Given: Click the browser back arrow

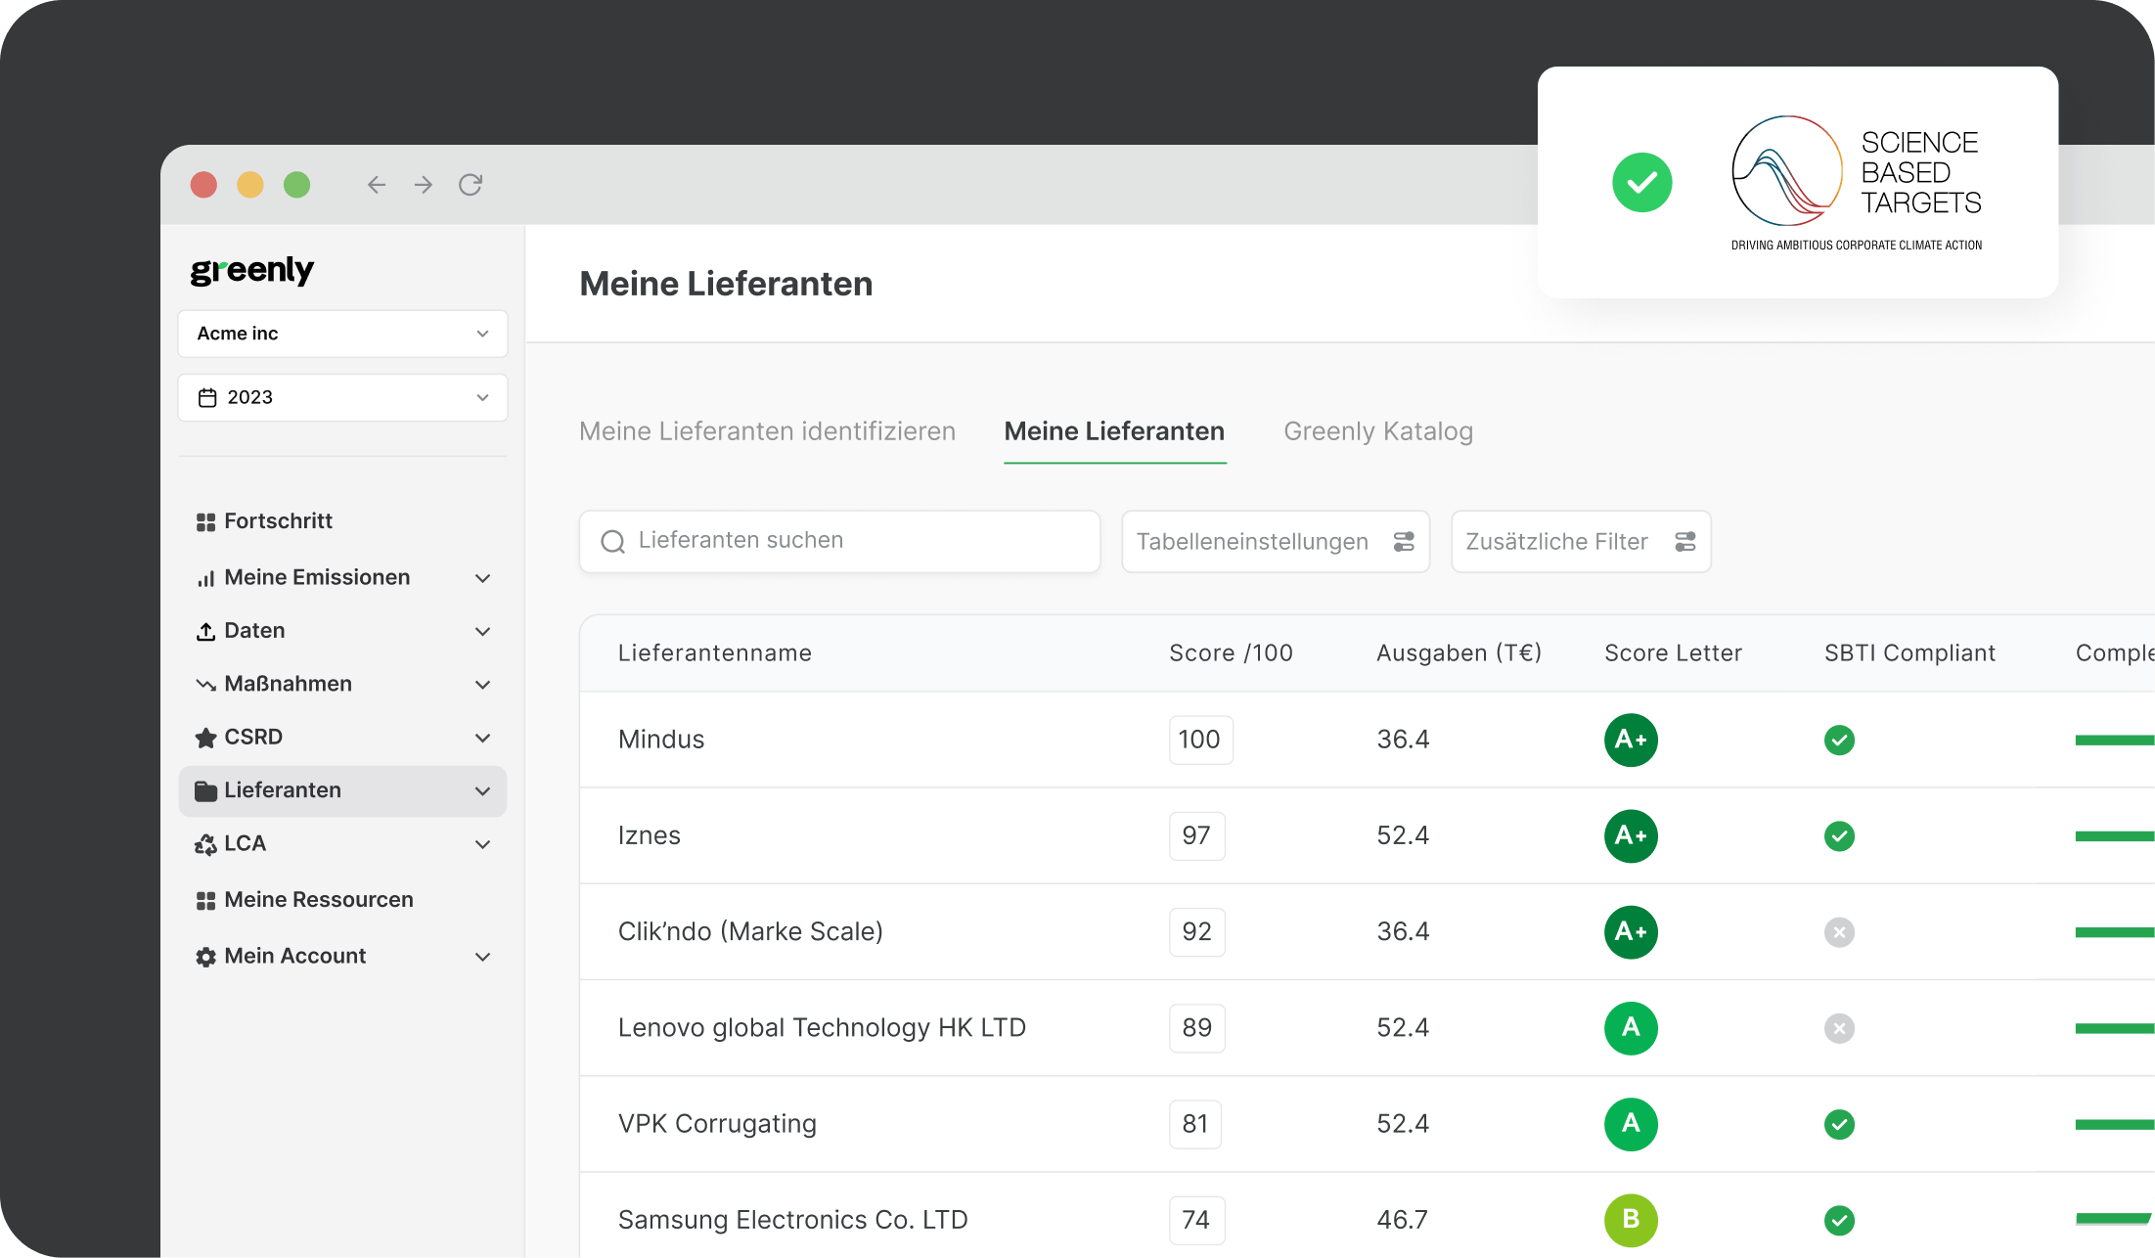Looking at the screenshot, I should 377,185.
